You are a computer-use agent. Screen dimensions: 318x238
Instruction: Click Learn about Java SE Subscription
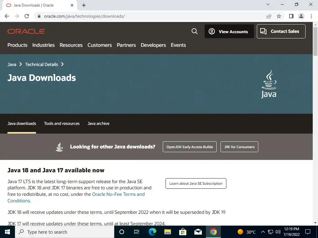196,183
